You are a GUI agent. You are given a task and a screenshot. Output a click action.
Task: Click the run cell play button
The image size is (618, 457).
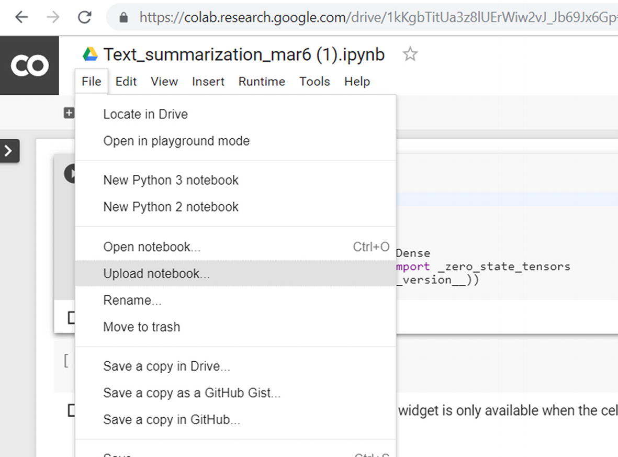(70, 173)
